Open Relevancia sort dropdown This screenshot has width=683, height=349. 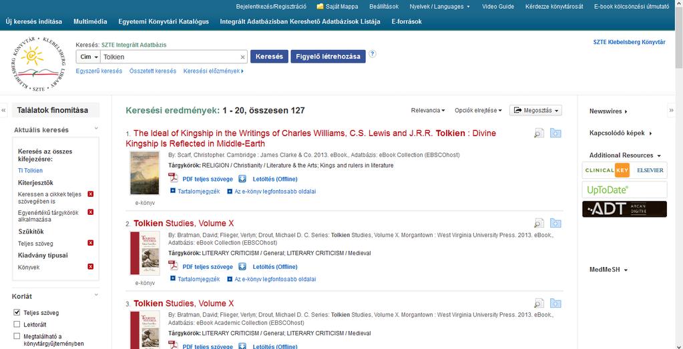point(428,111)
